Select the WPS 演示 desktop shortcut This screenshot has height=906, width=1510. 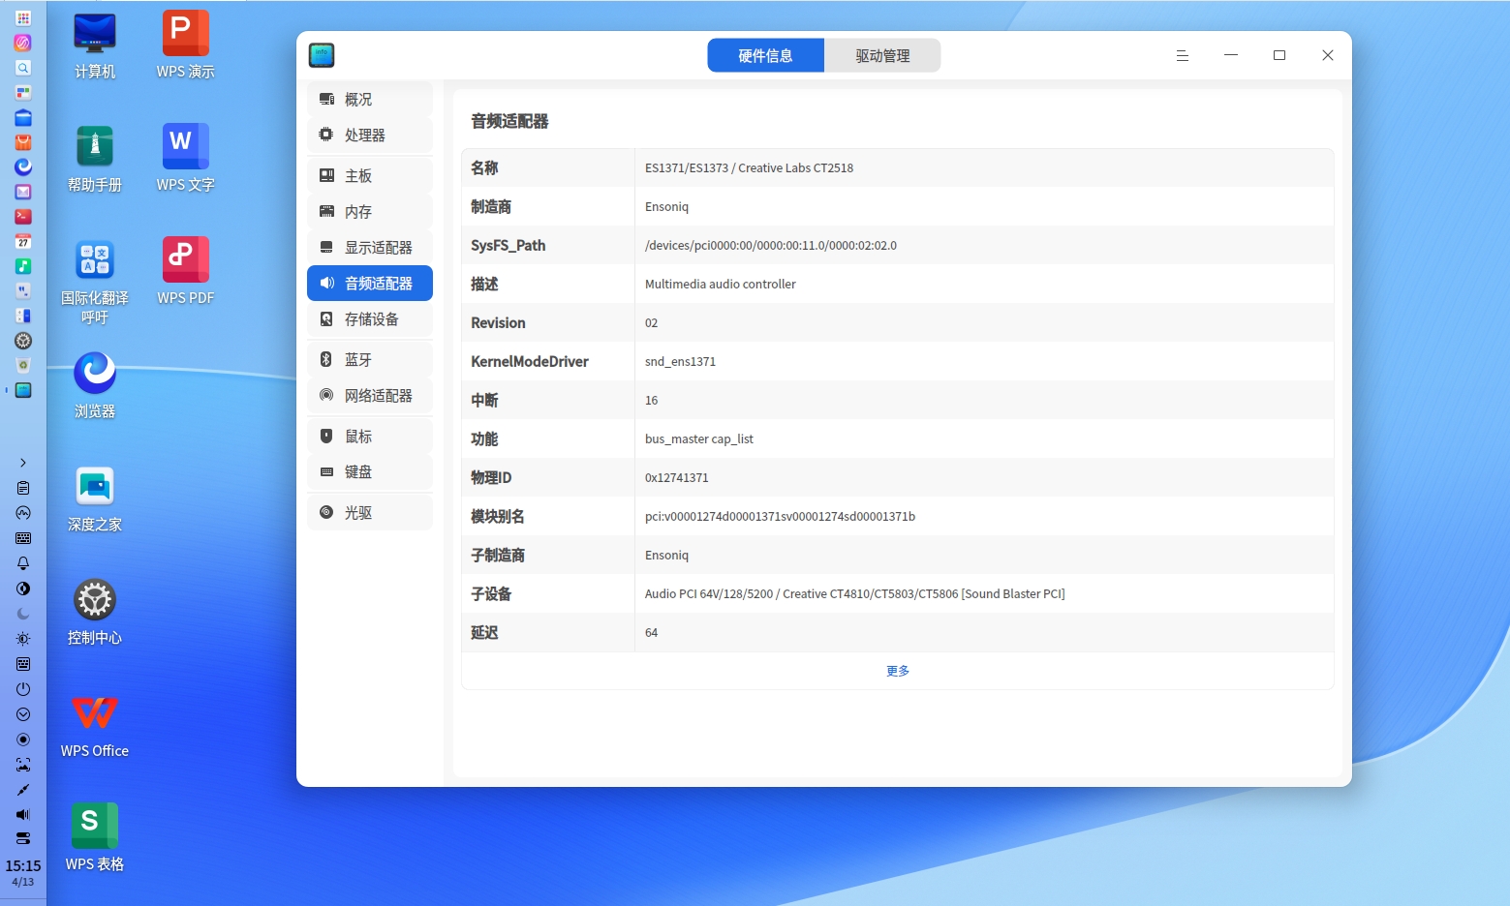coord(186,46)
